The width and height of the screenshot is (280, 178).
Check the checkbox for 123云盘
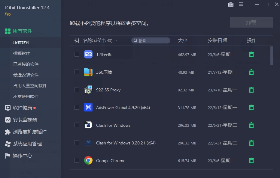click(x=77, y=54)
